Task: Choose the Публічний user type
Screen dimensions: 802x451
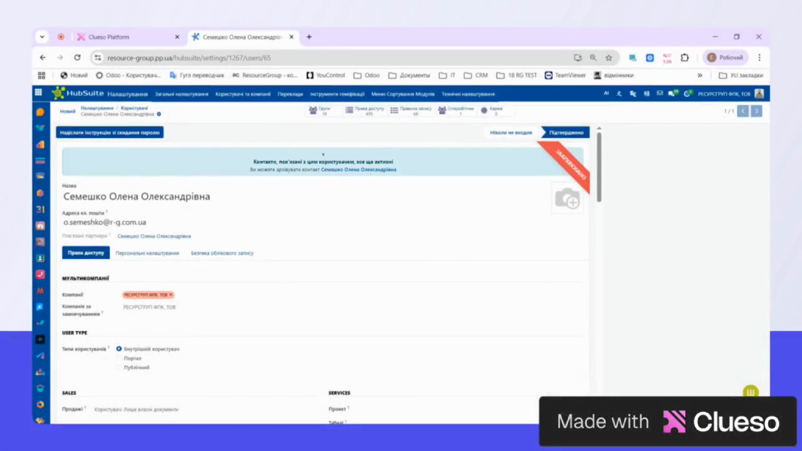Action: tap(119, 367)
